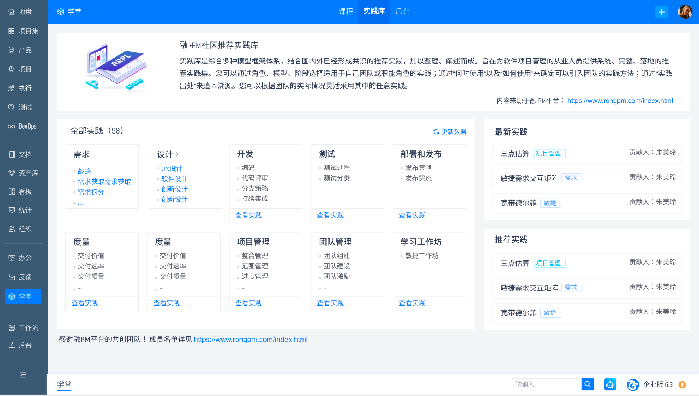Expand the 团队管理 list ellipsis
The image size is (699, 396).
[325, 288]
